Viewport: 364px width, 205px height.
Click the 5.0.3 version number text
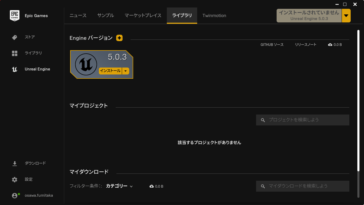117,57
